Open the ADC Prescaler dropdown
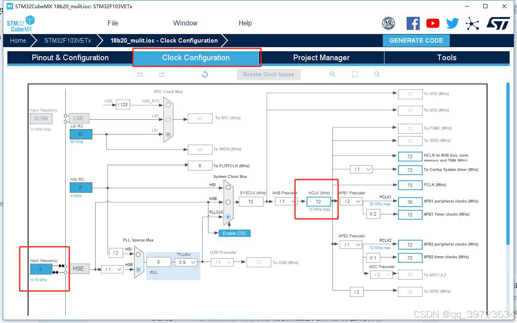 tap(381, 275)
